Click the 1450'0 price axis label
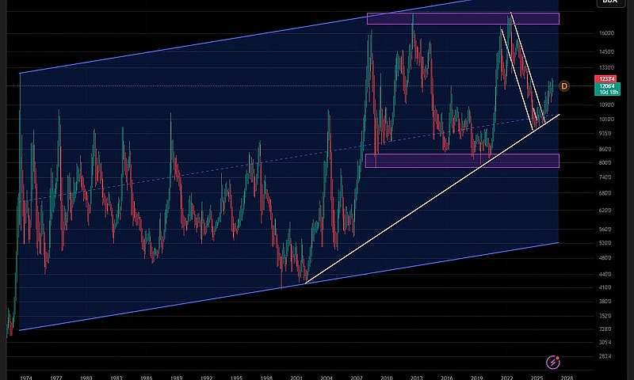The height and width of the screenshot is (380, 634). [606, 51]
